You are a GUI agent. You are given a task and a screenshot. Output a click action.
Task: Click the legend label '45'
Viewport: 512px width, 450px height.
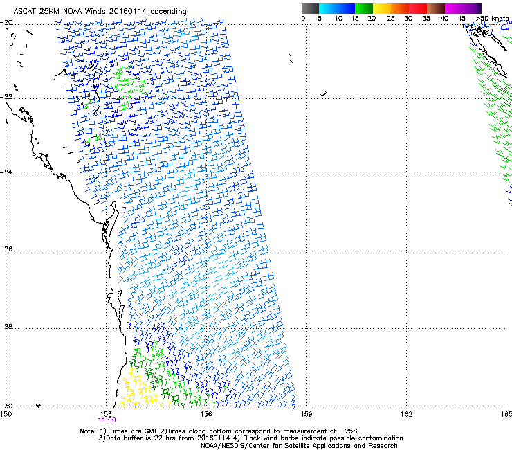[x=461, y=19]
